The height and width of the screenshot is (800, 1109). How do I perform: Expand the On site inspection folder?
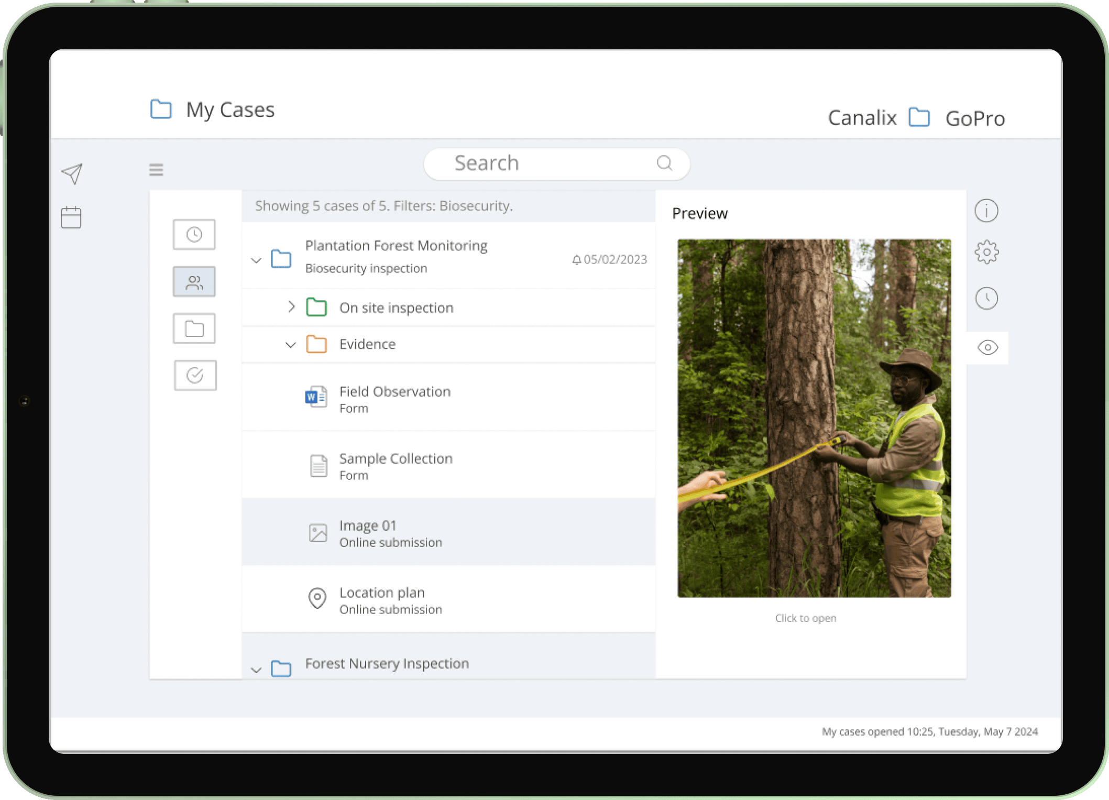[x=291, y=306]
